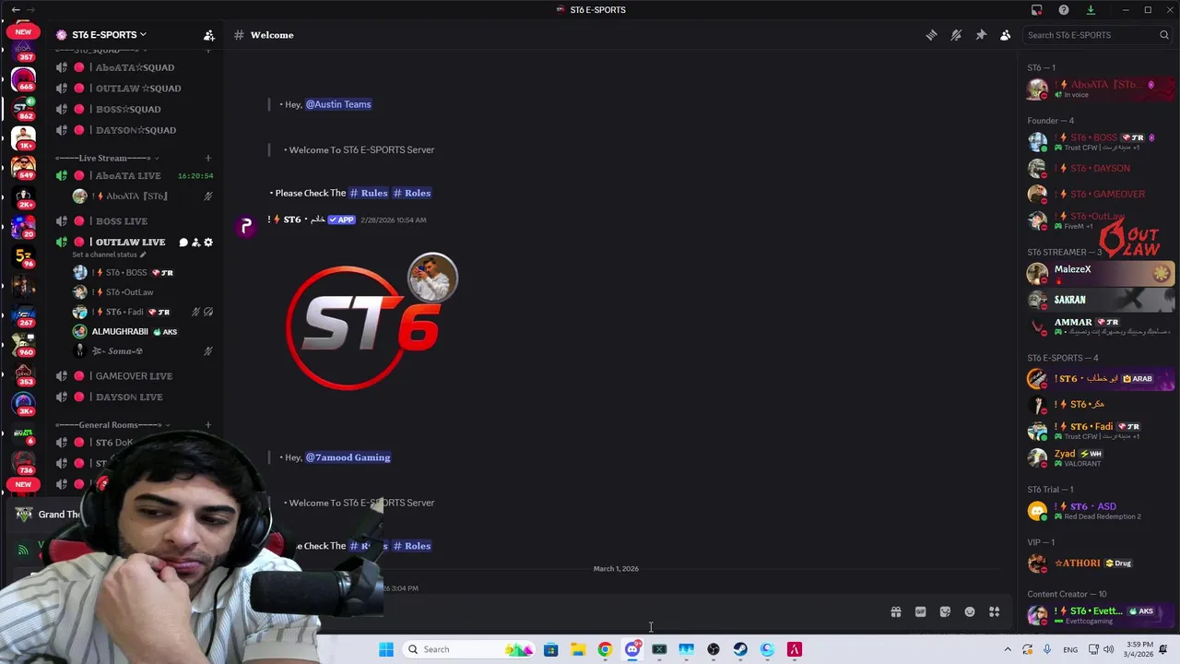The width and height of the screenshot is (1180, 664).
Task: Open chat icon on OUTLAW LIVE
Action: tap(183, 243)
